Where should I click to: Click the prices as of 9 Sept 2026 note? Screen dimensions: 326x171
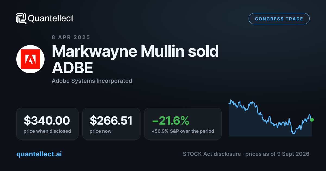tap(277, 154)
